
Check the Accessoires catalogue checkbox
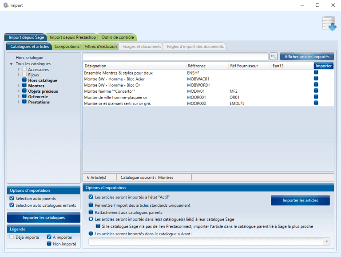click(x=24, y=69)
